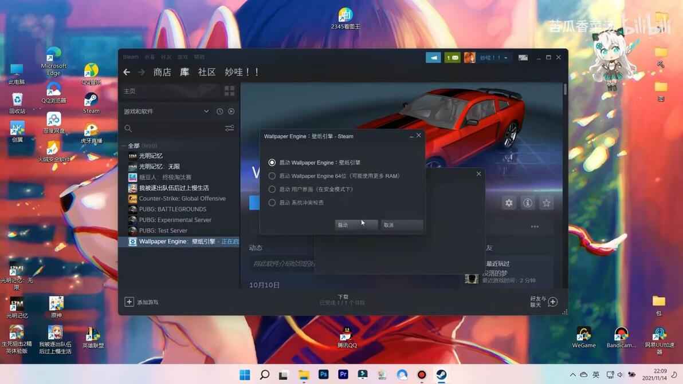683x384 pixels.
Task: Open Premiere Pro from the taskbar
Action: (343, 374)
